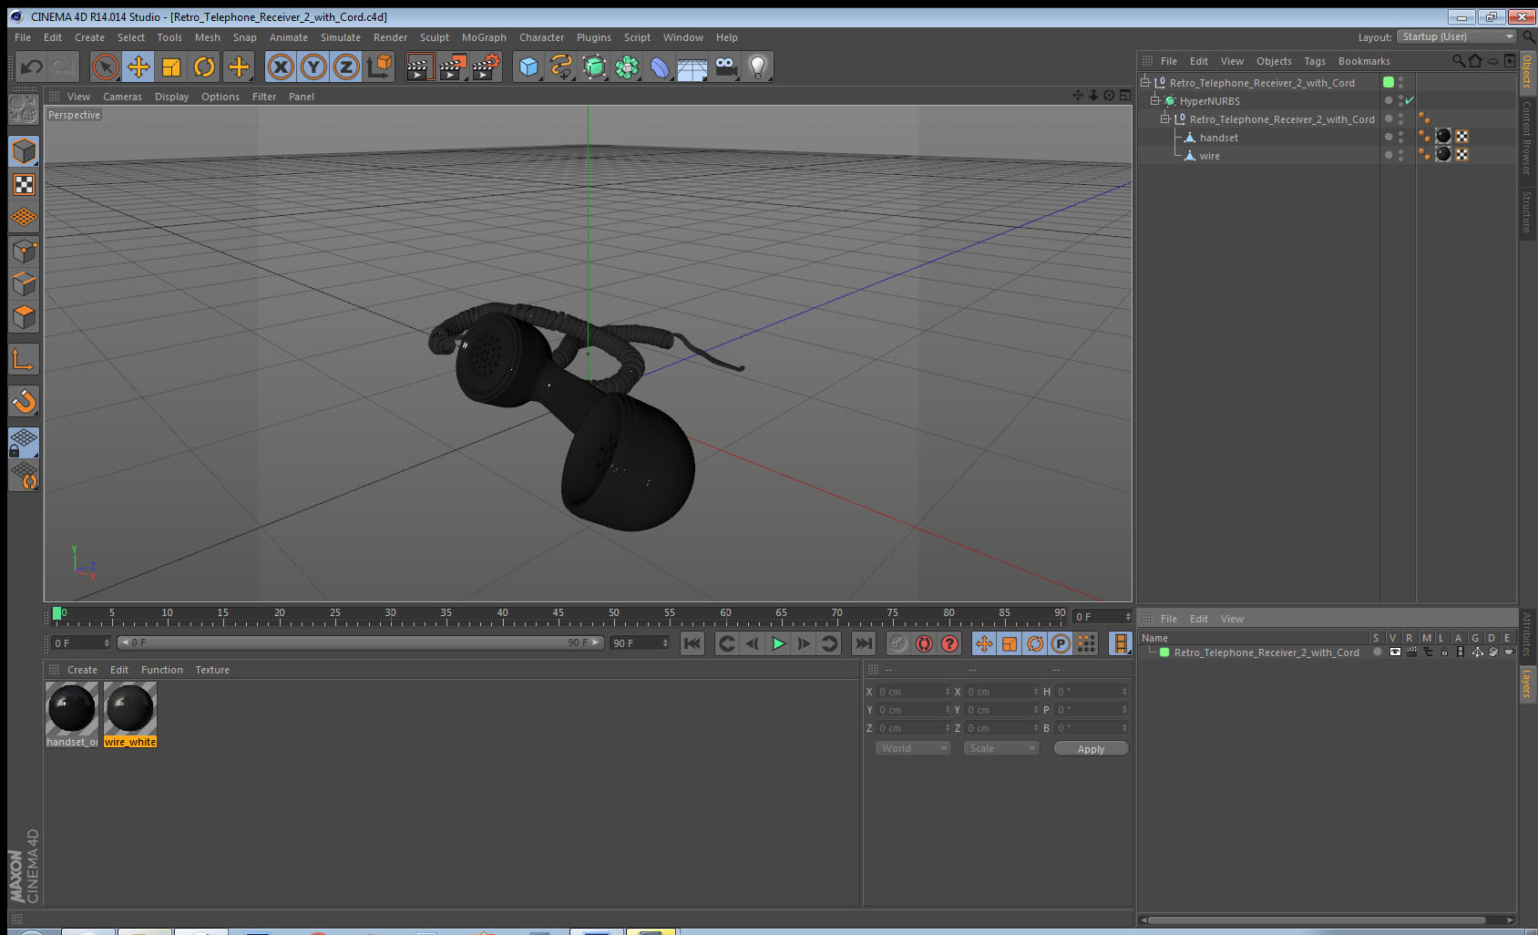Toggle Y axis lock

point(313,67)
